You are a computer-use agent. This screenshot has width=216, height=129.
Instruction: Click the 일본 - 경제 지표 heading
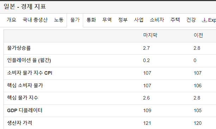(25, 7)
